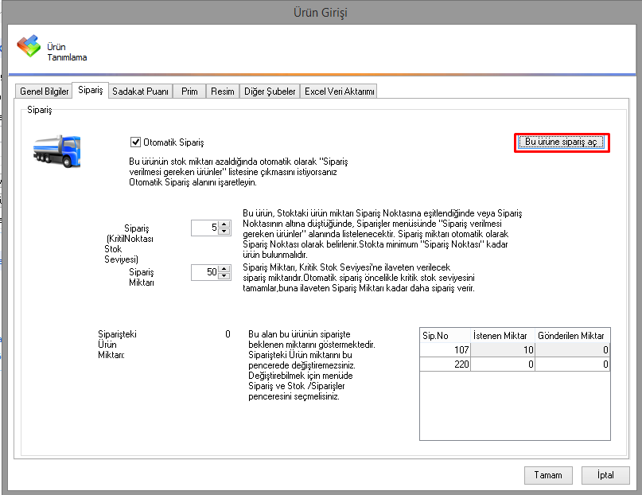Decrease the Sipariş Noktası value with down arrow
The image size is (642, 495).
coord(224,232)
